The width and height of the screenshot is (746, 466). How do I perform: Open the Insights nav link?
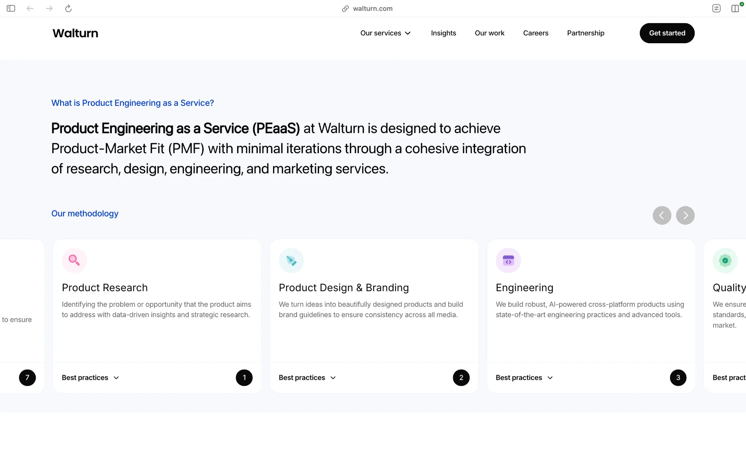coord(443,33)
